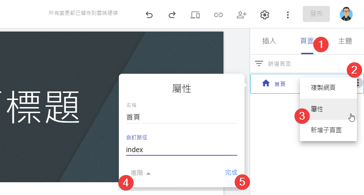Click the 完成 button

pos(231,173)
